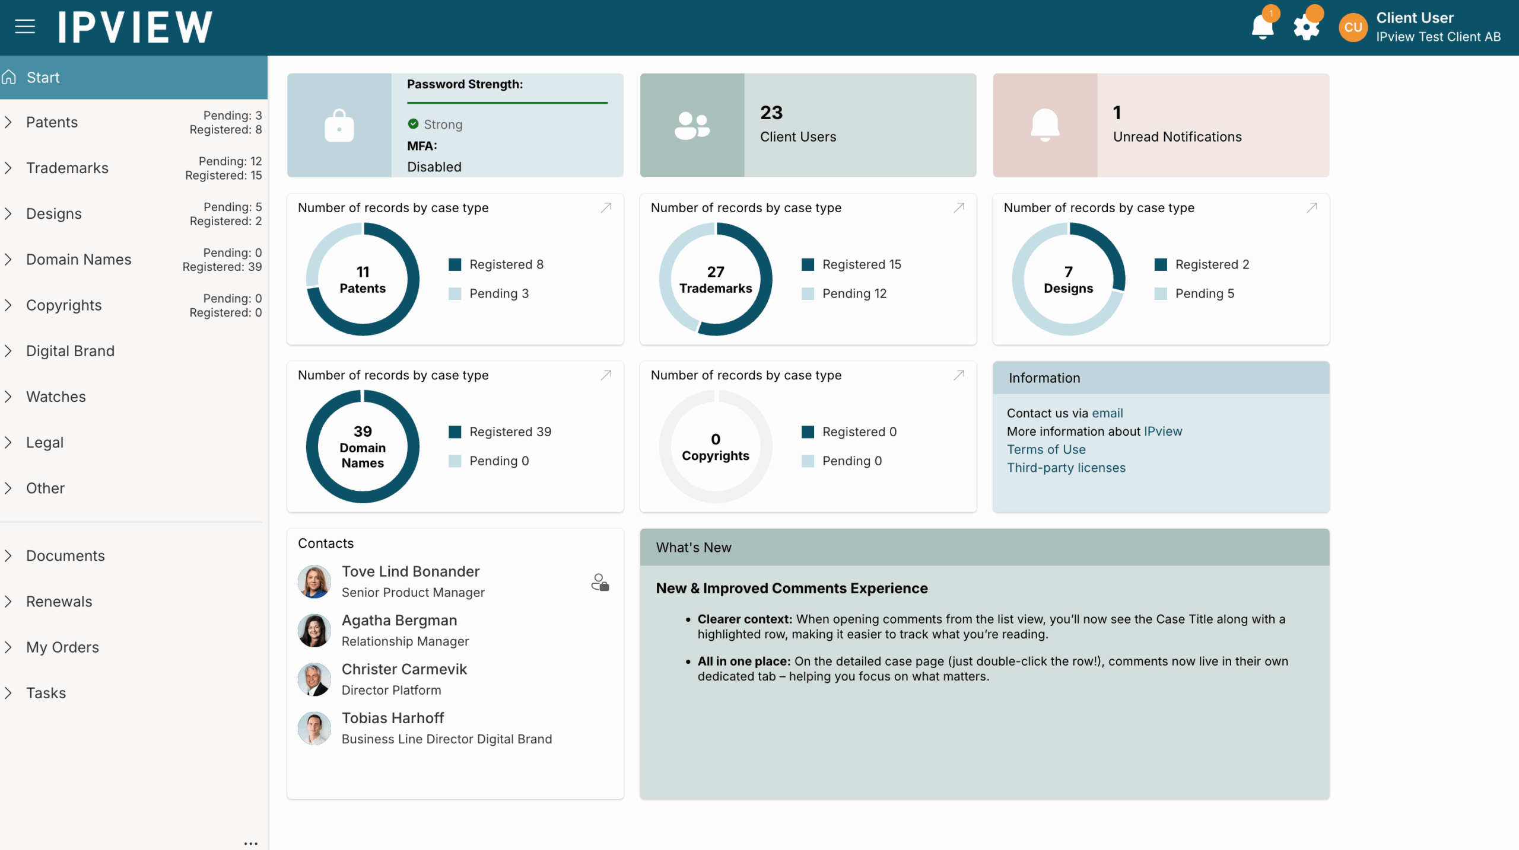1519x850 pixels.
Task: Open the My Orders menu item
Action: tap(62, 647)
